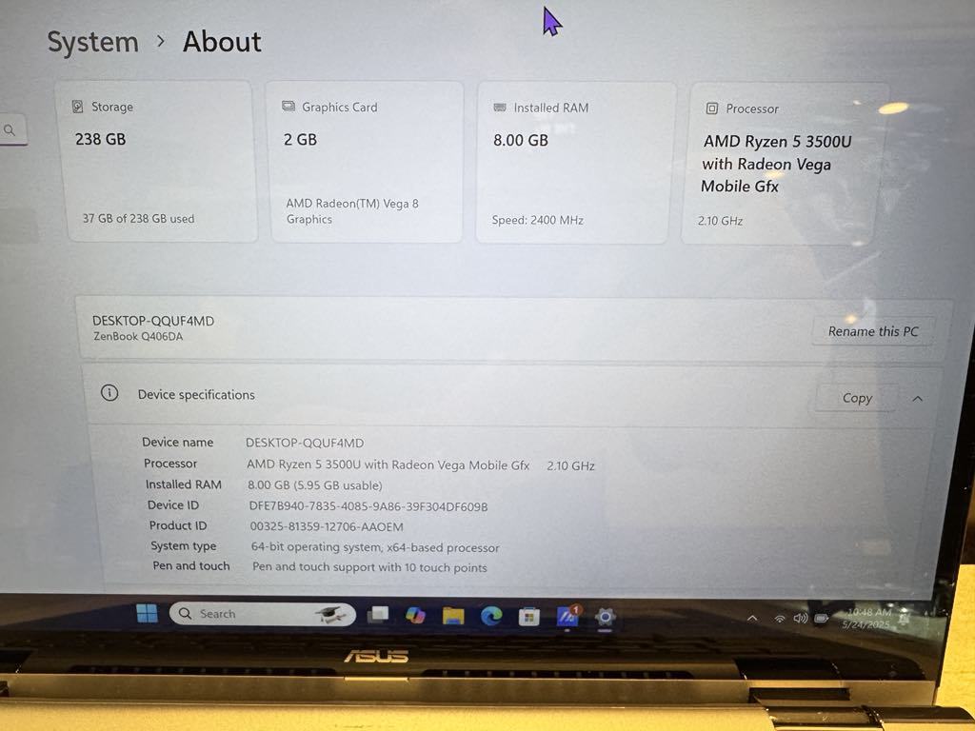
Task: Open the clock and date in taskbar
Action: pos(868,619)
